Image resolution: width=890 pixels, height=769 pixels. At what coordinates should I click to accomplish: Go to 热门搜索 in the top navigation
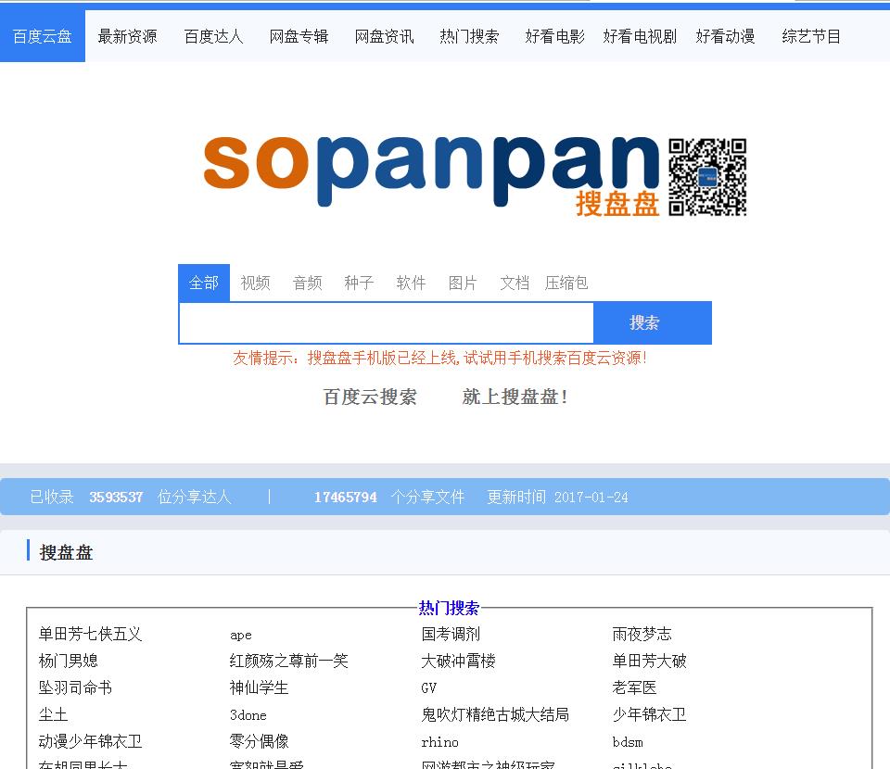(x=469, y=36)
